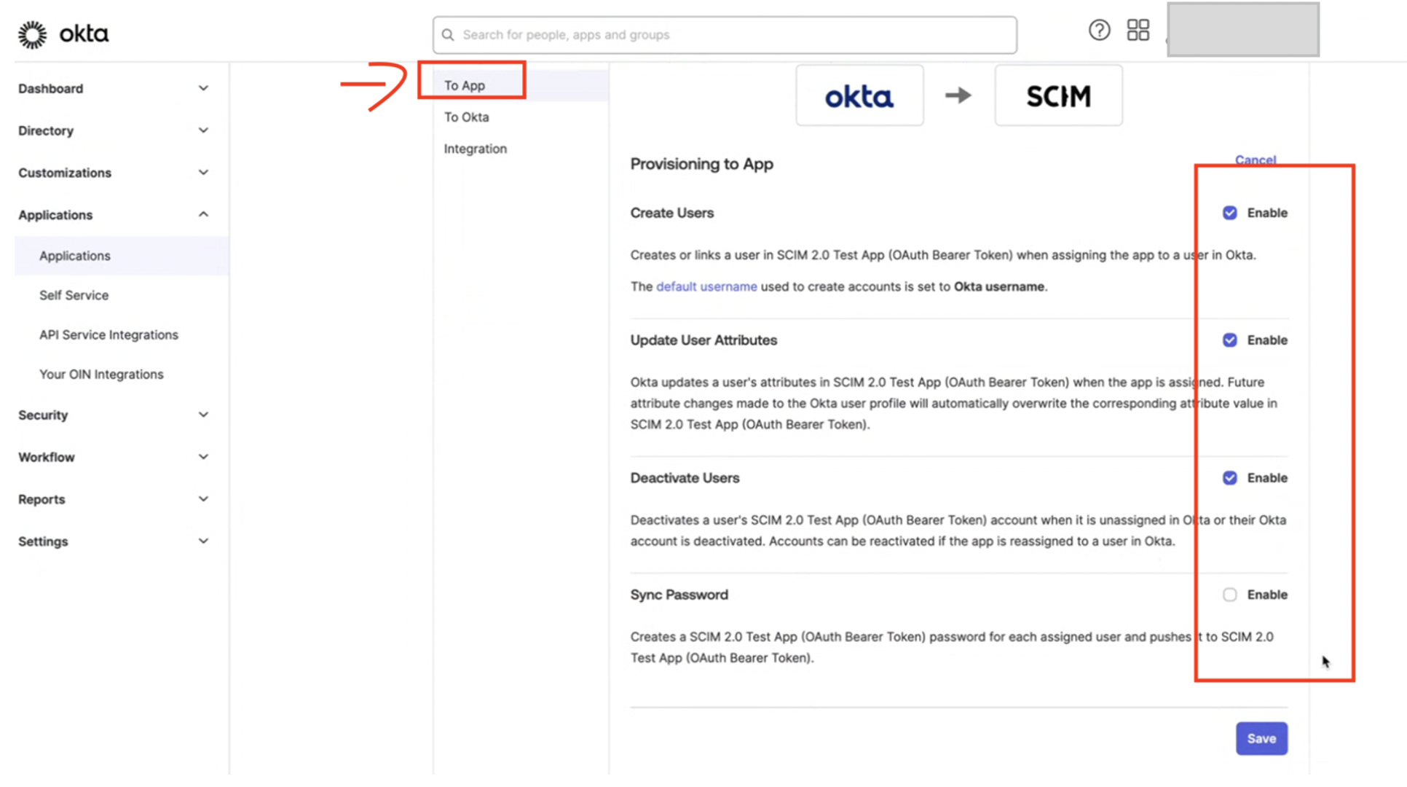Image resolution: width=1407 pixels, height=787 pixels.
Task: Open Your OIN Integrations
Action: 101,374
